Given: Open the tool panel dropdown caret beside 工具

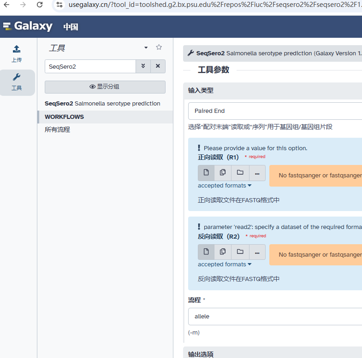Looking at the screenshot, I should tap(146, 47).
